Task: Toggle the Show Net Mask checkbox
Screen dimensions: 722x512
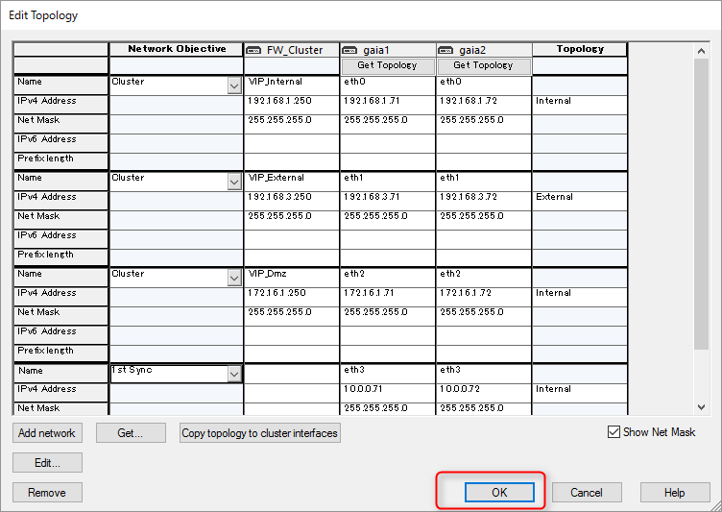Action: pyautogui.click(x=614, y=432)
